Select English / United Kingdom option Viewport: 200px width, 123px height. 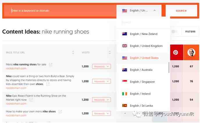coord(143,46)
